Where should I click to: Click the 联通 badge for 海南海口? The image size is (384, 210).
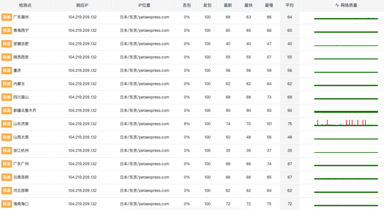(x=7, y=204)
